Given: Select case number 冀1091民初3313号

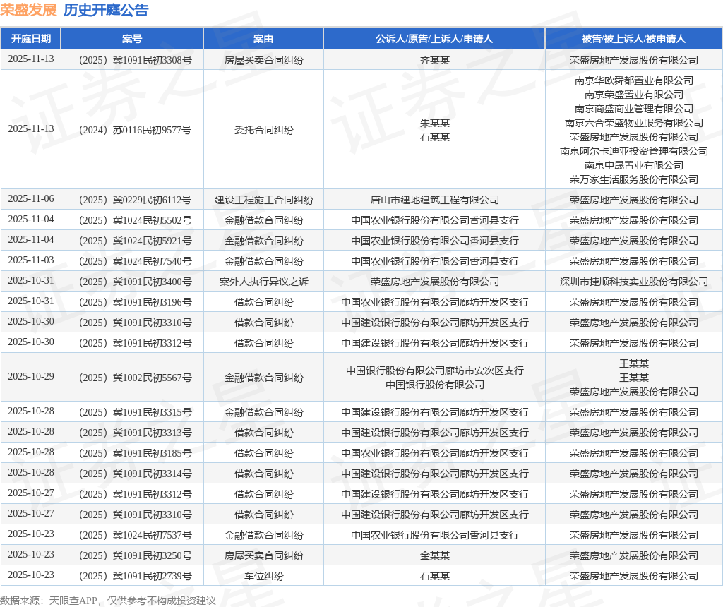Looking at the screenshot, I should click(x=135, y=433).
